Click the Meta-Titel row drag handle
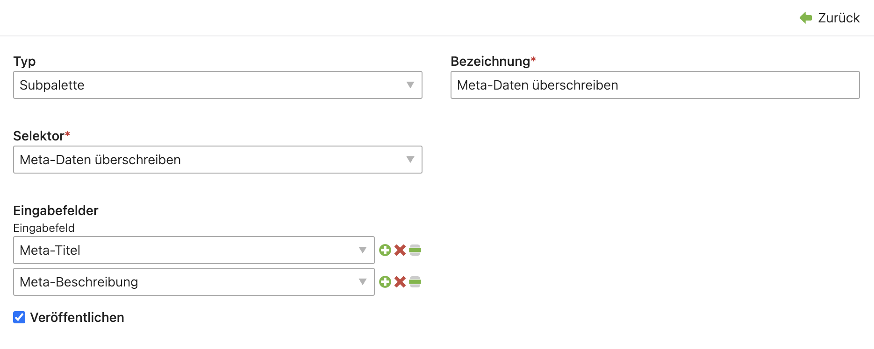Image resolution: width=874 pixels, height=349 pixels. click(x=415, y=251)
